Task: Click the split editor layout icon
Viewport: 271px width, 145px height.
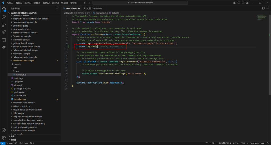Action: [263, 8]
